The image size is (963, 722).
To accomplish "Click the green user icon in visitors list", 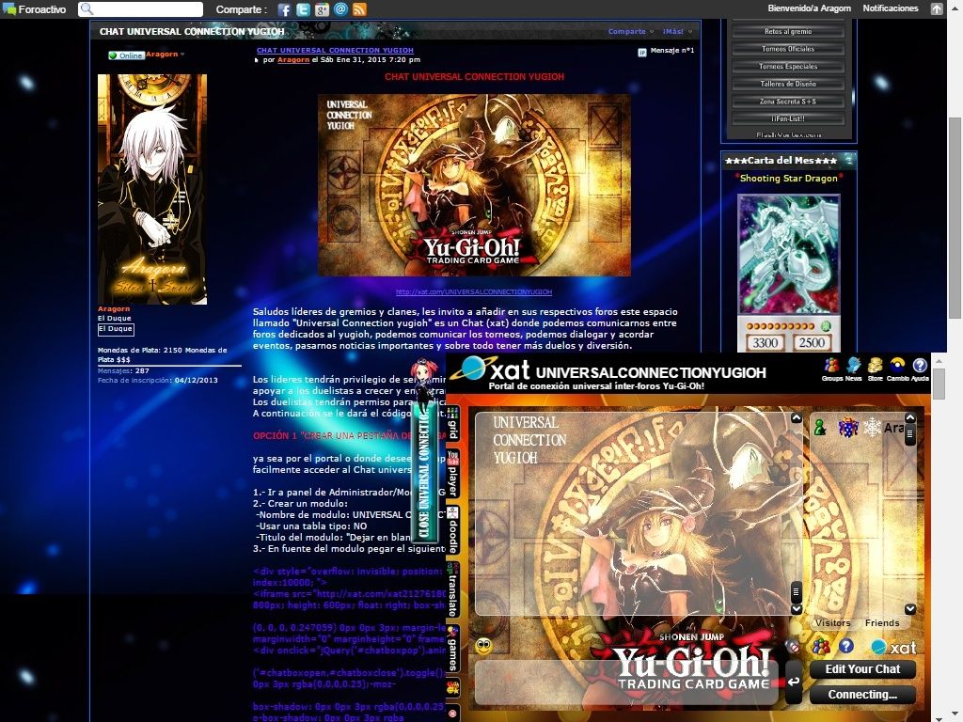I will (x=819, y=428).
